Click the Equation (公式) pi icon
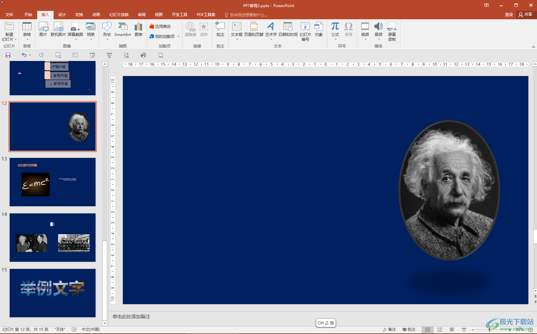537x334 pixels. click(335, 26)
